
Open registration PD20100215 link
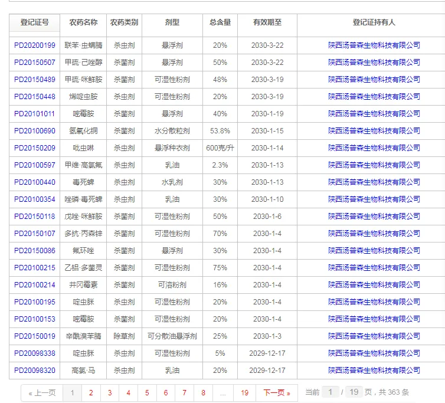tap(35, 268)
